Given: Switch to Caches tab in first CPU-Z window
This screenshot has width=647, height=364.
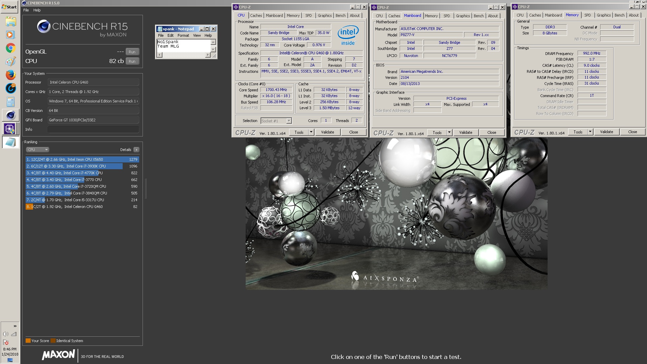Looking at the screenshot, I should click(256, 16).
